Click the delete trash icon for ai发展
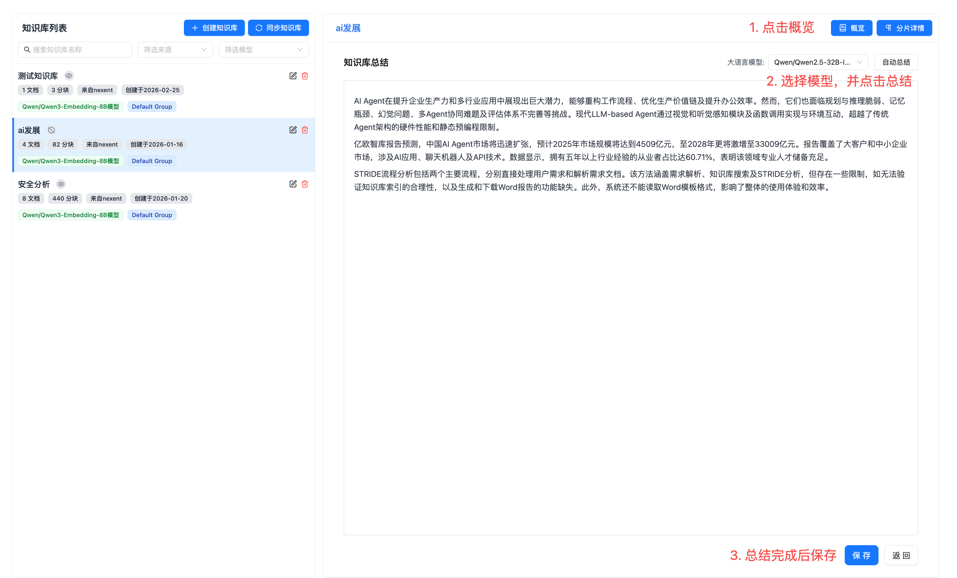Image resolution: width=957 pixels, height=578 pixels. (x=305, y=130)
